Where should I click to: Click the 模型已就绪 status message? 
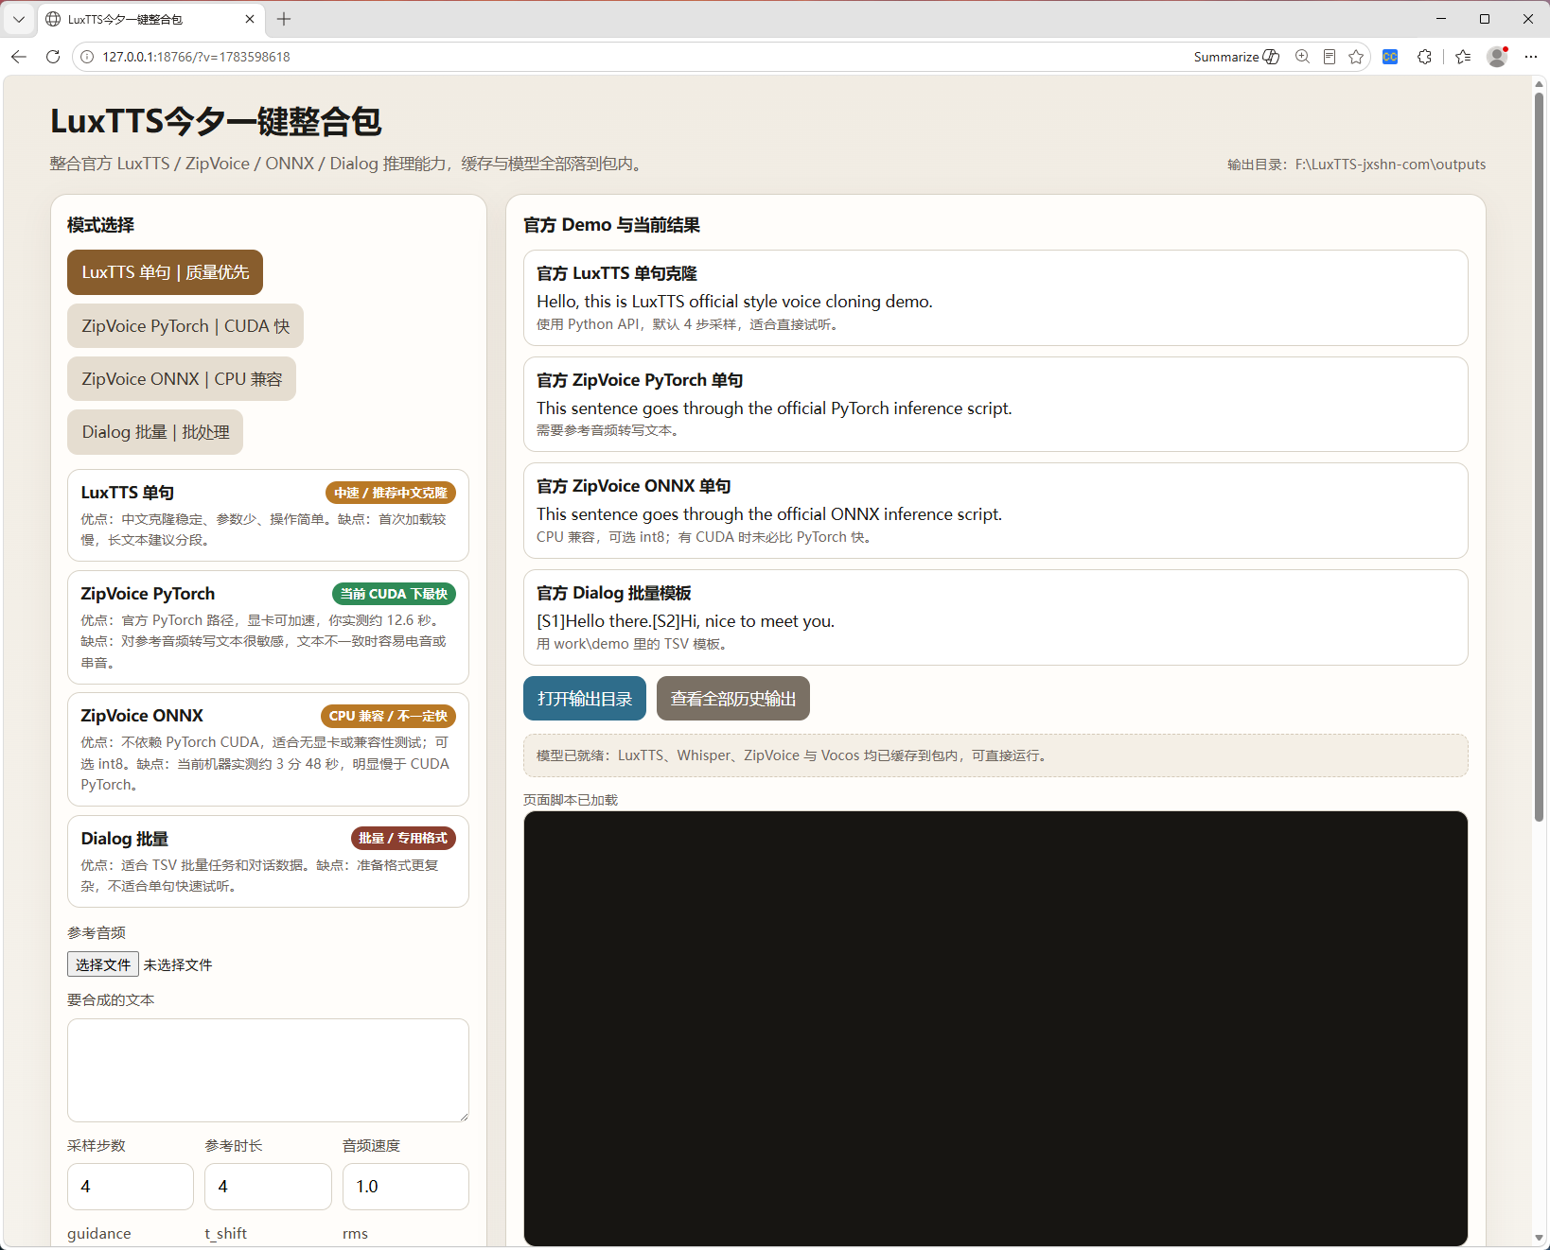pyautogui.click(x=995, y=755)
